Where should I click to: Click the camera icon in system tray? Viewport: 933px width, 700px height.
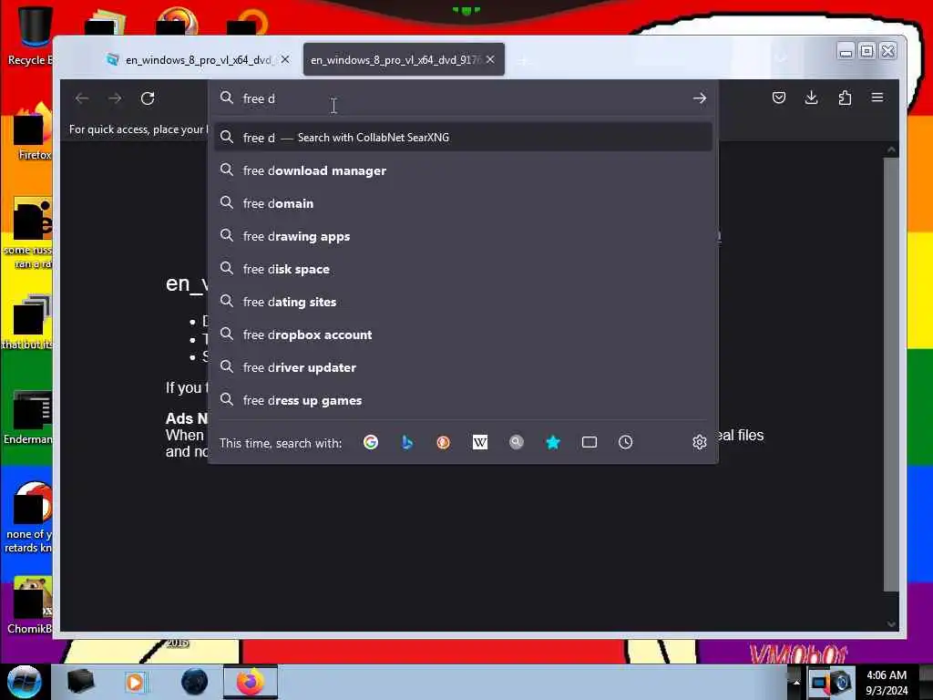coord(841,682)
